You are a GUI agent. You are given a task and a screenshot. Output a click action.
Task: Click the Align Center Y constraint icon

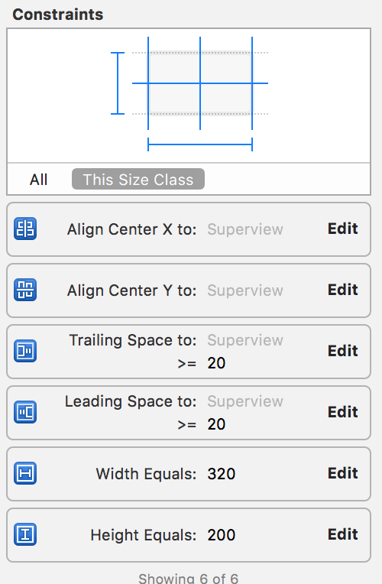pos(25,290)
